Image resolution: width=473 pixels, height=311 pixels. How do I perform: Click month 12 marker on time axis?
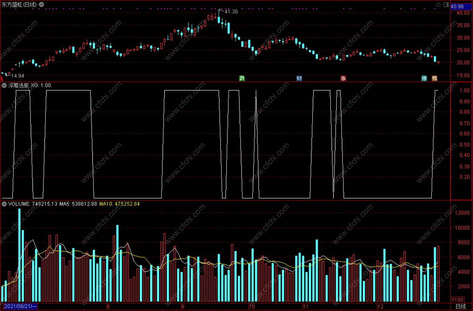pos(380,307)
